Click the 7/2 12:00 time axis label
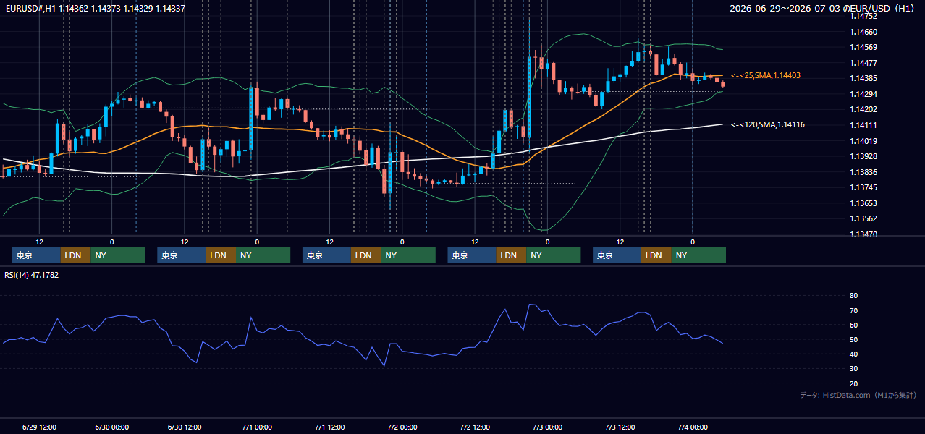The width and height of the screenshot is (925, 434). (x=475, y=427)
